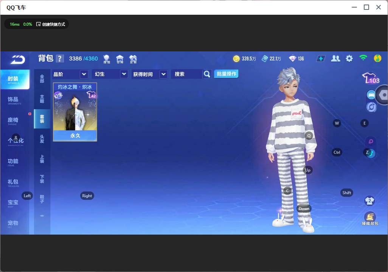Click the purple diamond currency icon
The height and width of the screenshot is (272, 388).
(292, 59)
